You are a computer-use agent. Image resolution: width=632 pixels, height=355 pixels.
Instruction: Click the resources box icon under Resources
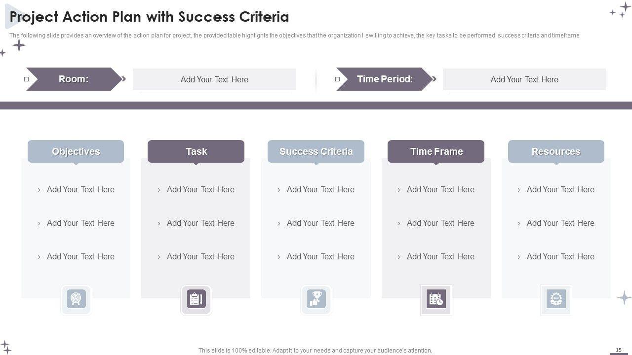pos(556,299)
